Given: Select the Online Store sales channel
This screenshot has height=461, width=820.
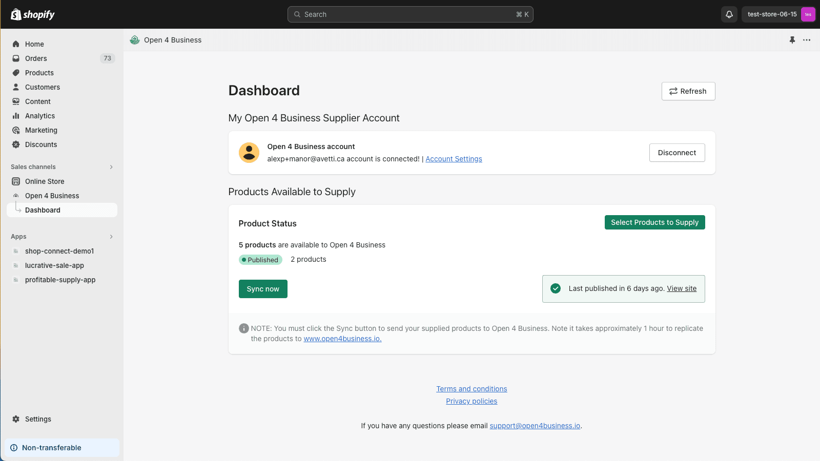Looking at the screenshot, I should point(45,181).
